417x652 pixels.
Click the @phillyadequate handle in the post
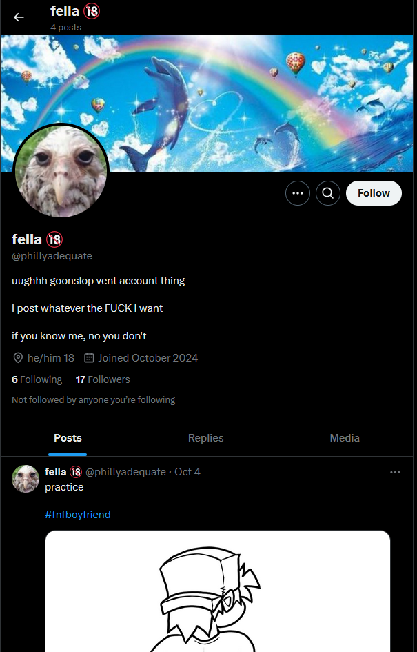125,471
